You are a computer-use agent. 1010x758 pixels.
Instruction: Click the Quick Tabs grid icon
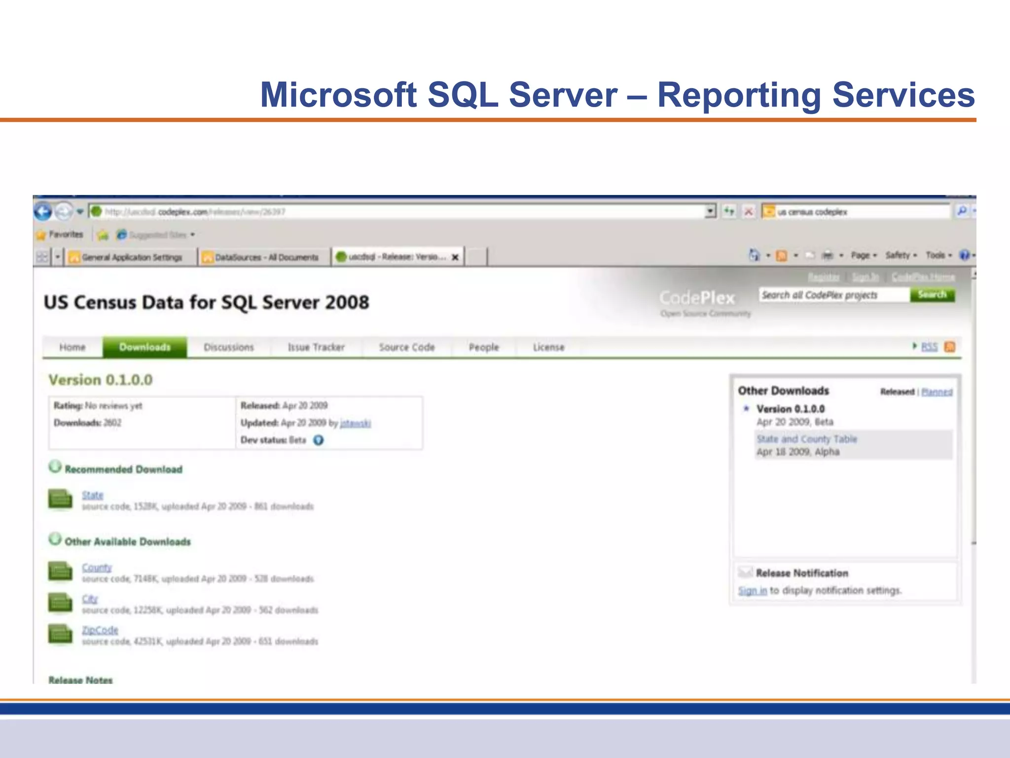42,257
